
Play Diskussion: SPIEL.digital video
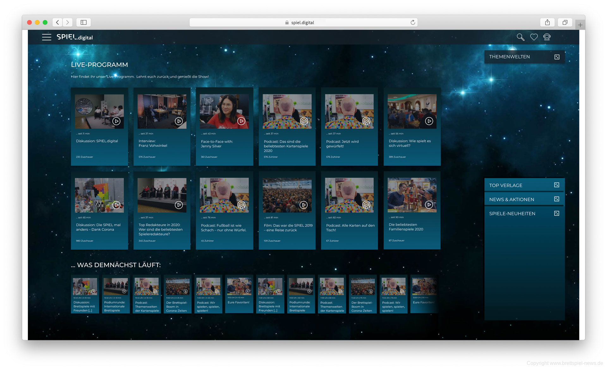[116, 121]
